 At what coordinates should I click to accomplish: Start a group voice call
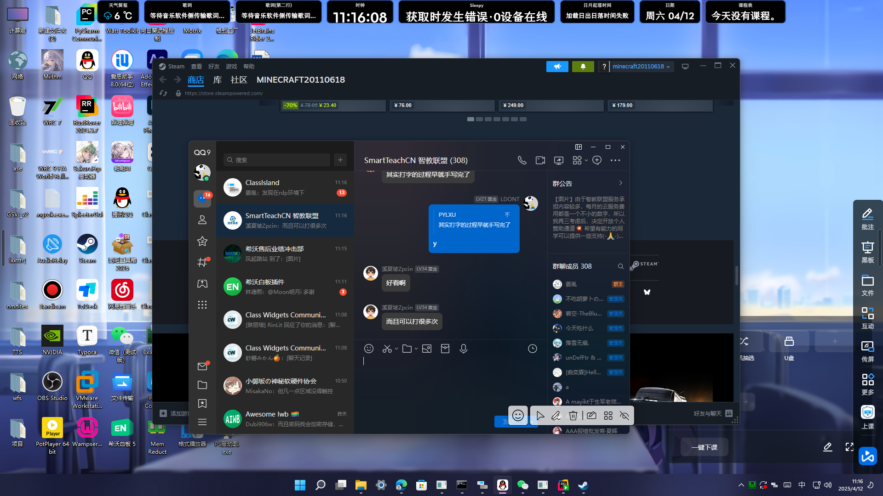click(522, 160)
